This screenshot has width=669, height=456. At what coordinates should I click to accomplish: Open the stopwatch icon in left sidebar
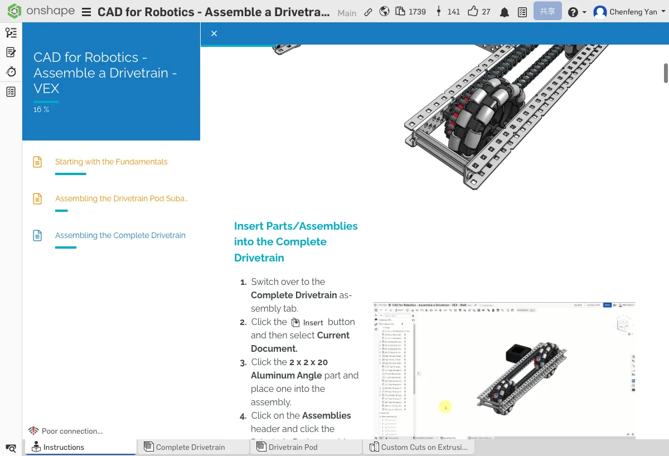11,72
